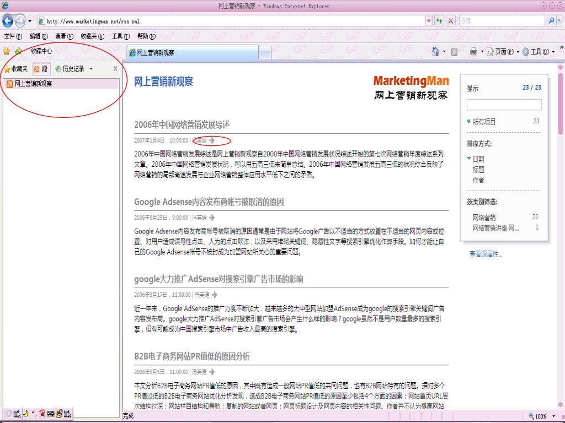Select the 网上营销新观察 feed in sidebar
This screenshot has width=565, height=423.
(61, 84)
